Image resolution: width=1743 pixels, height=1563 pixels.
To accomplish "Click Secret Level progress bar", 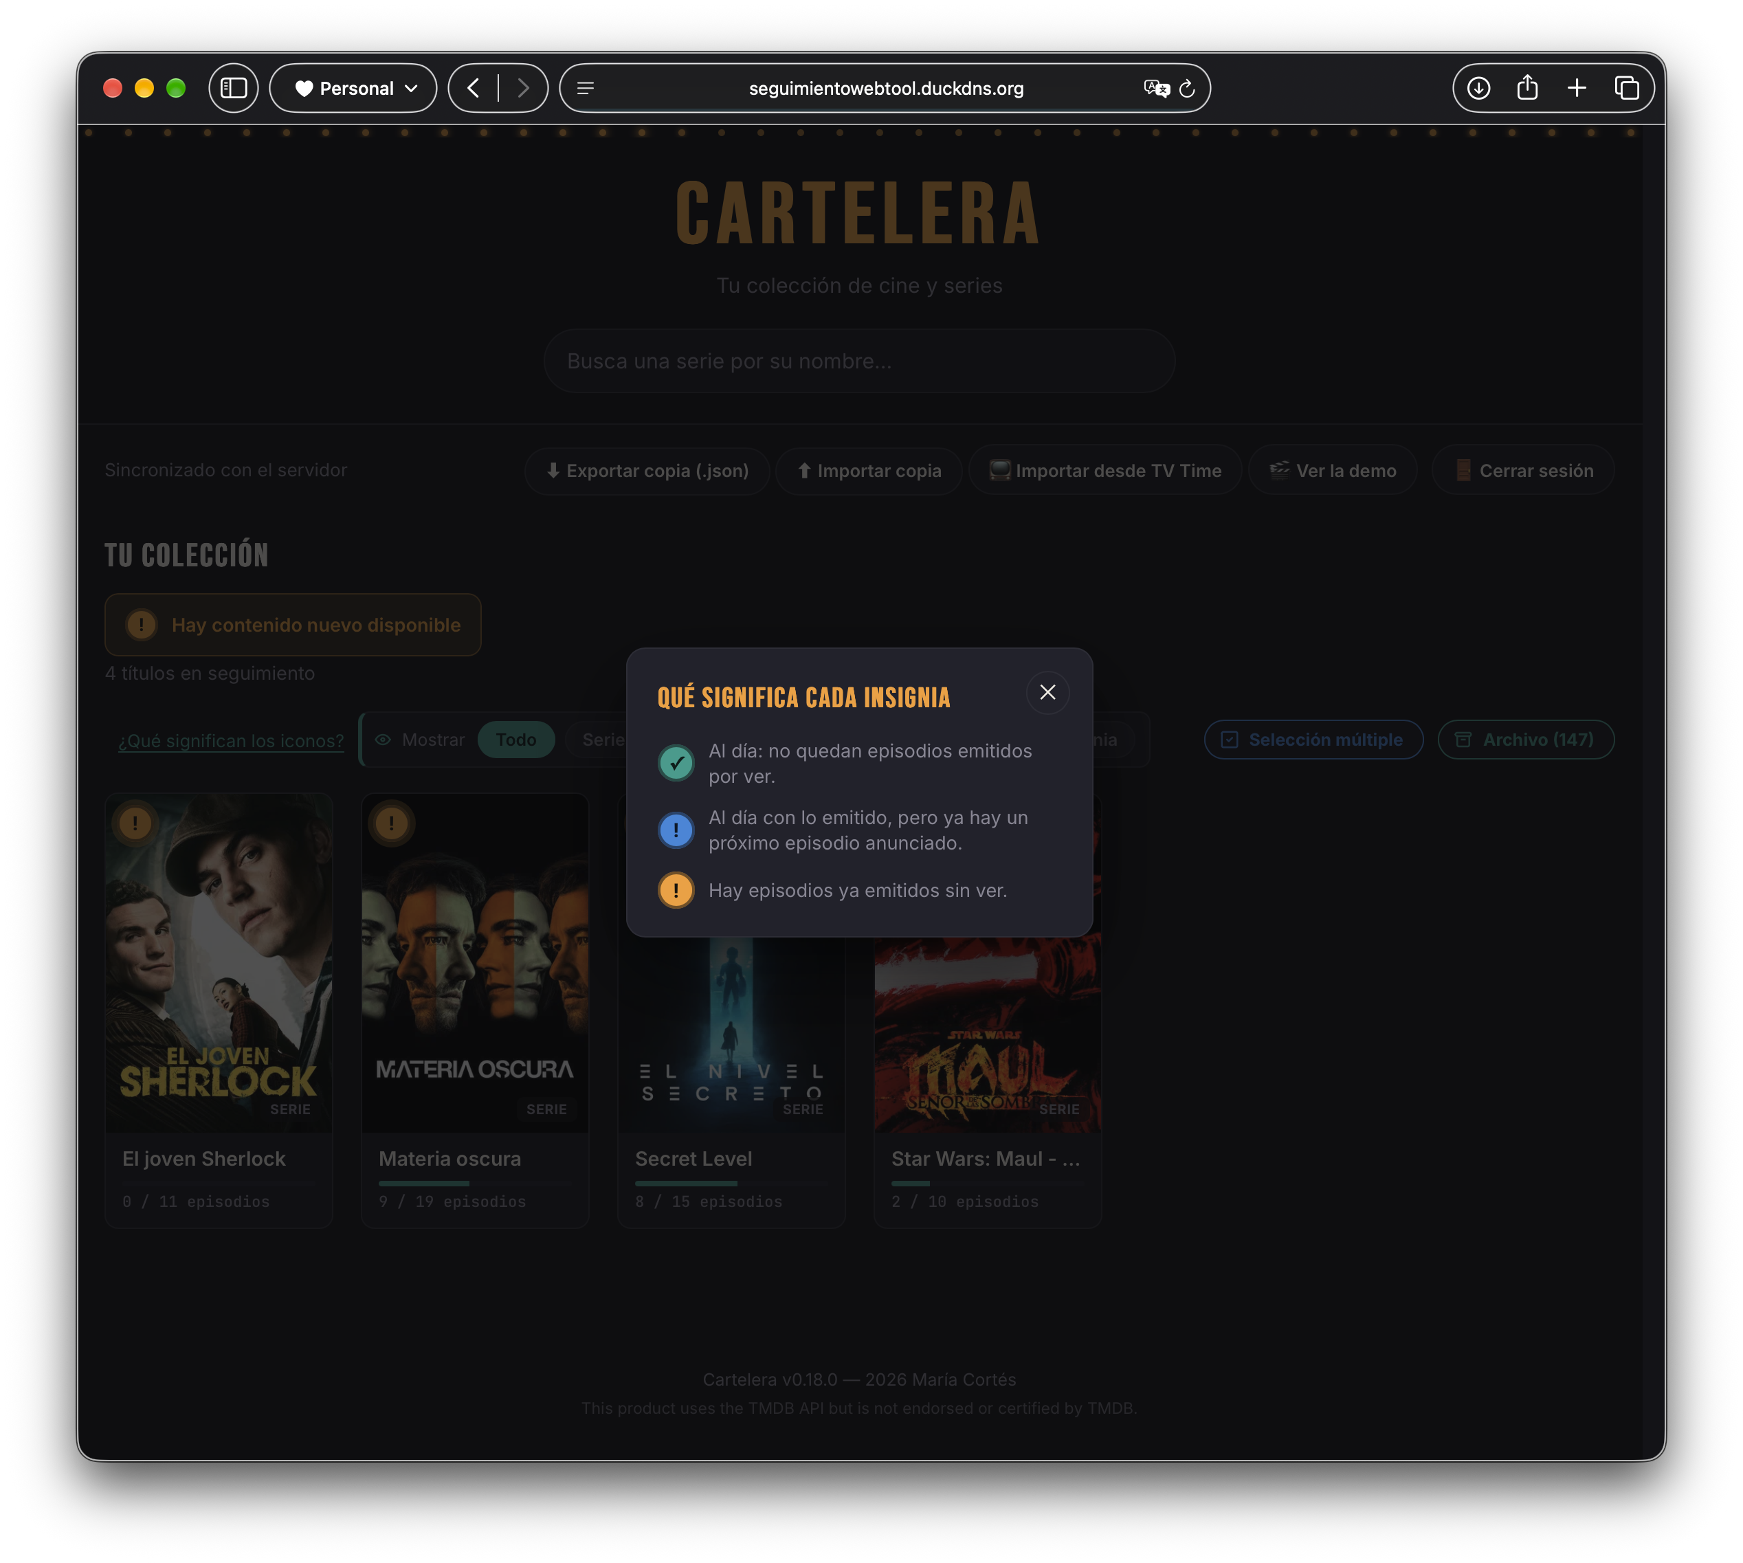I will coord(731,1184).
